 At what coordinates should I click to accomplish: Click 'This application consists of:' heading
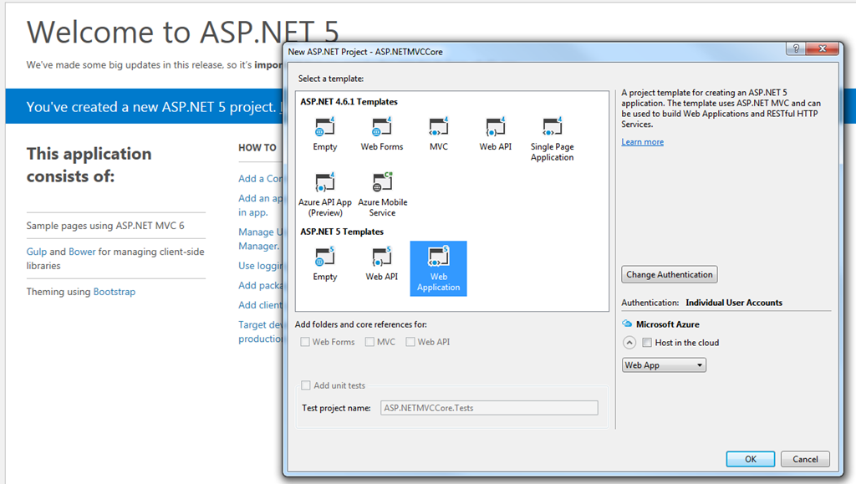point(89,165)
